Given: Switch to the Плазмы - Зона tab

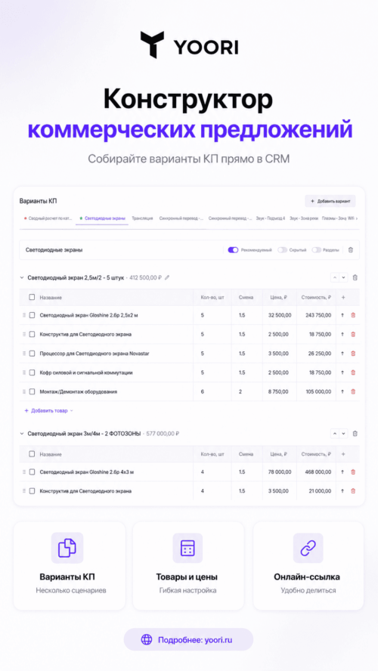Looking at the screenshot, I should click(334, 218).
